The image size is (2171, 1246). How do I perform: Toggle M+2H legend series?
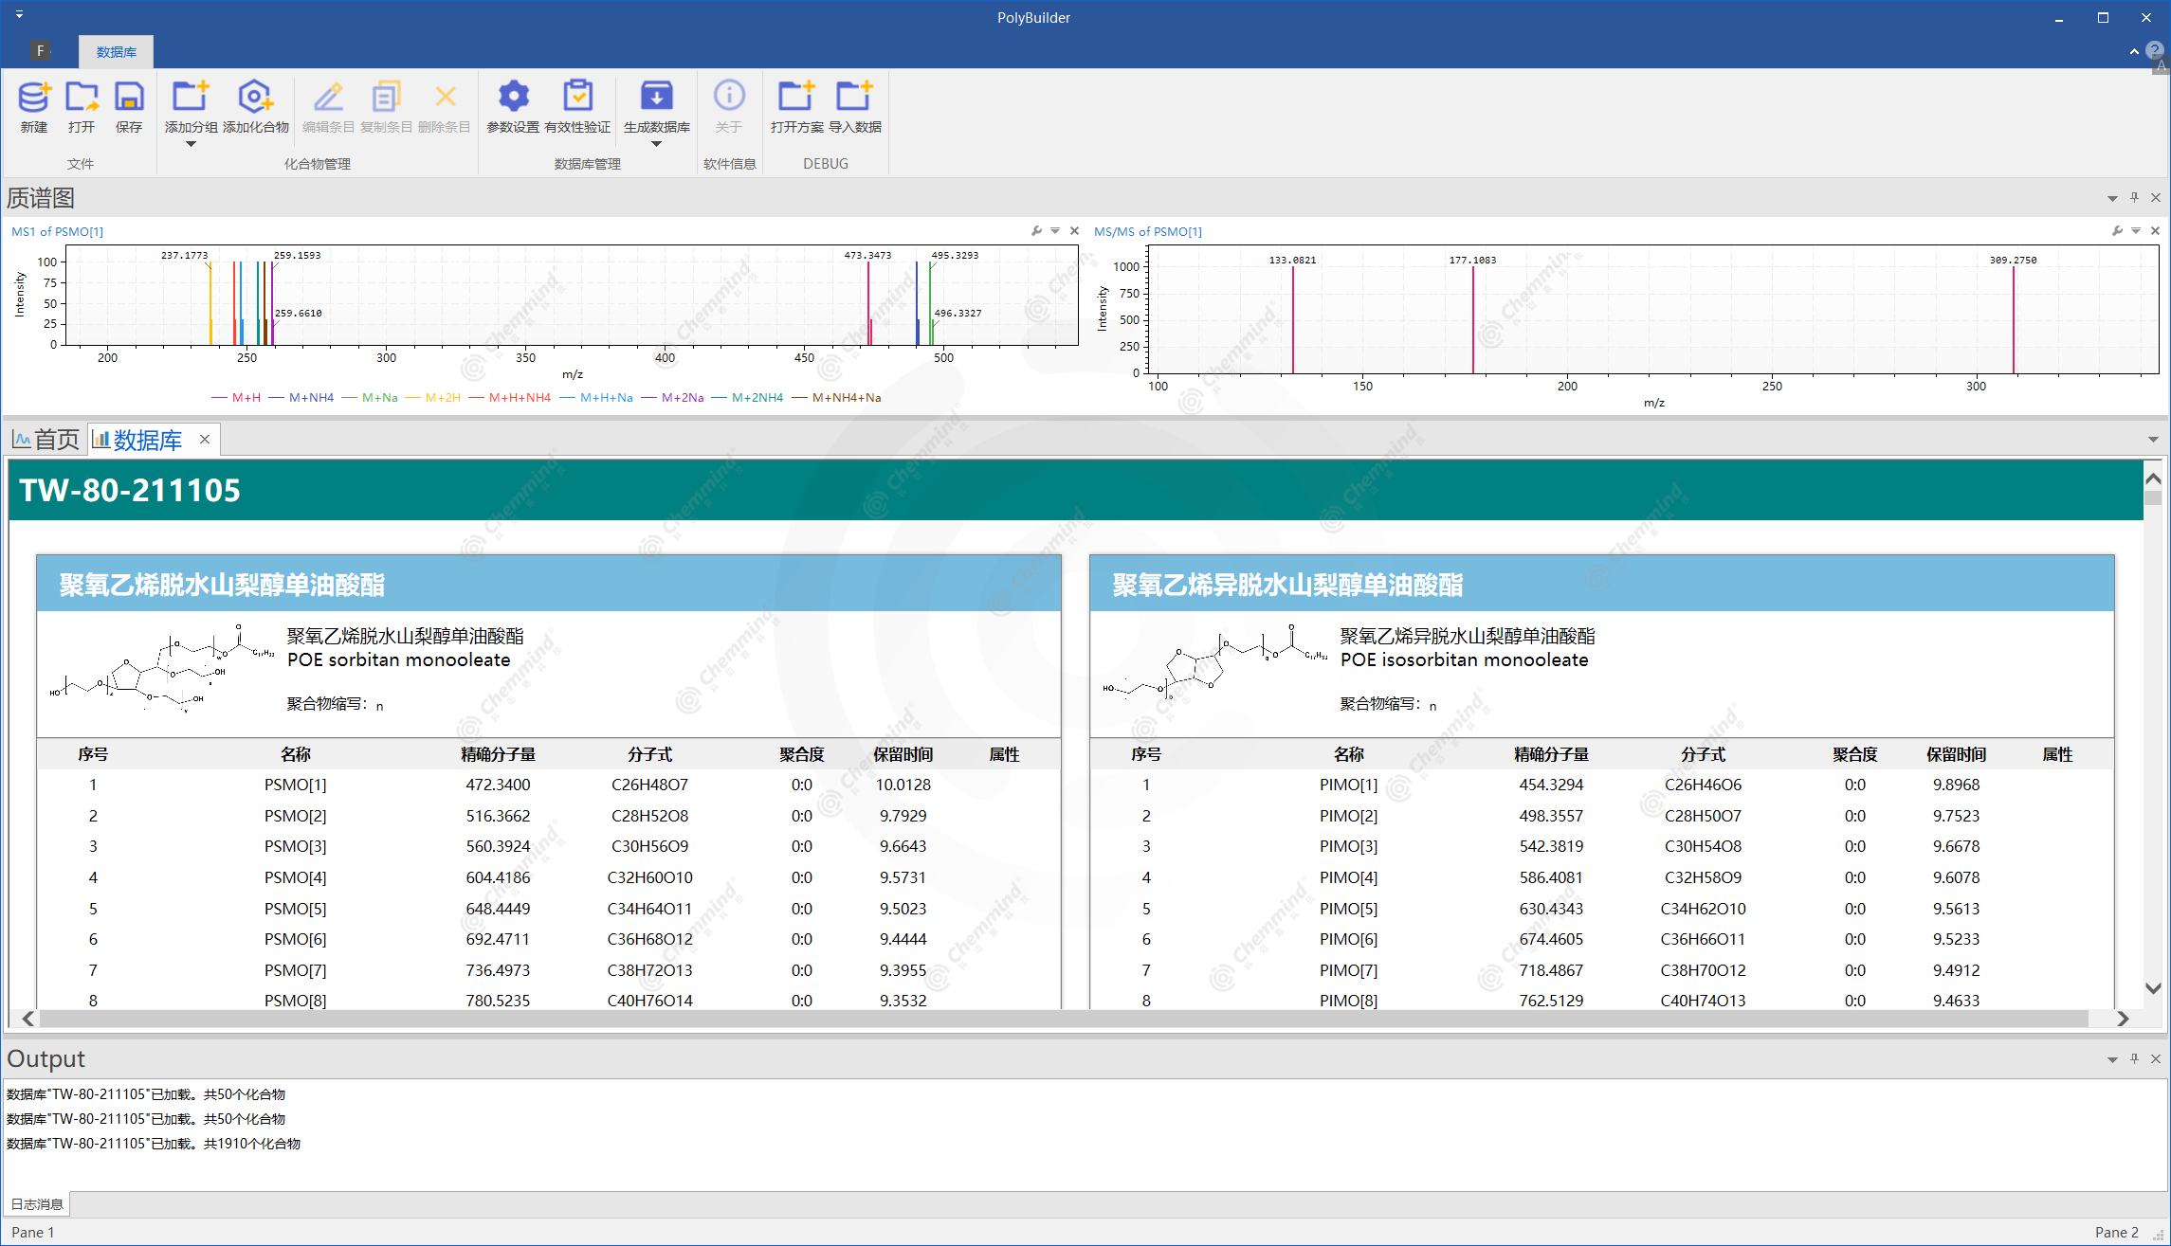[x=432, y=398]
